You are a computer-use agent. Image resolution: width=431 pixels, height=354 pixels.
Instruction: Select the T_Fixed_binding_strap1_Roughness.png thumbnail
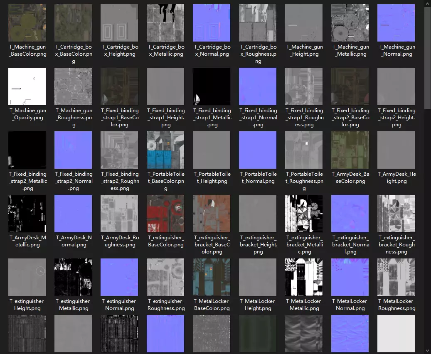[304, 86]
